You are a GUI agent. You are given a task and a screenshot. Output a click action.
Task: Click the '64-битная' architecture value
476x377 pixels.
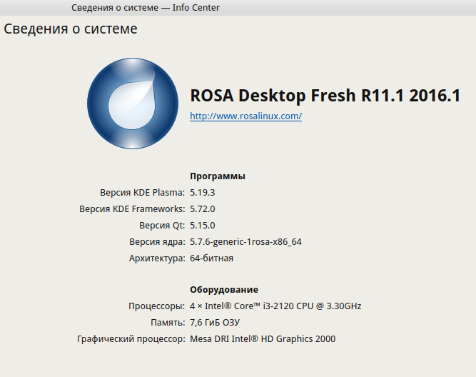coord(211,258)
